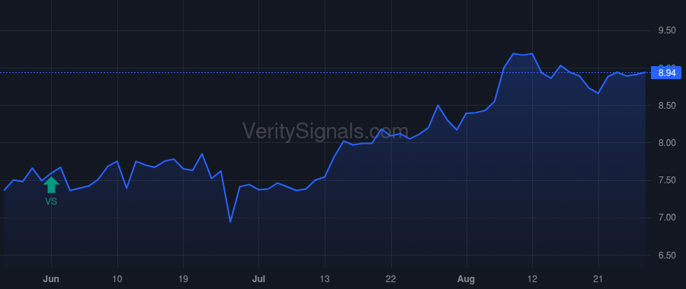Viewport: 686px width, 289px height.
Task: Select the 19 date tick on axis
Action: [x=183, y=278]
